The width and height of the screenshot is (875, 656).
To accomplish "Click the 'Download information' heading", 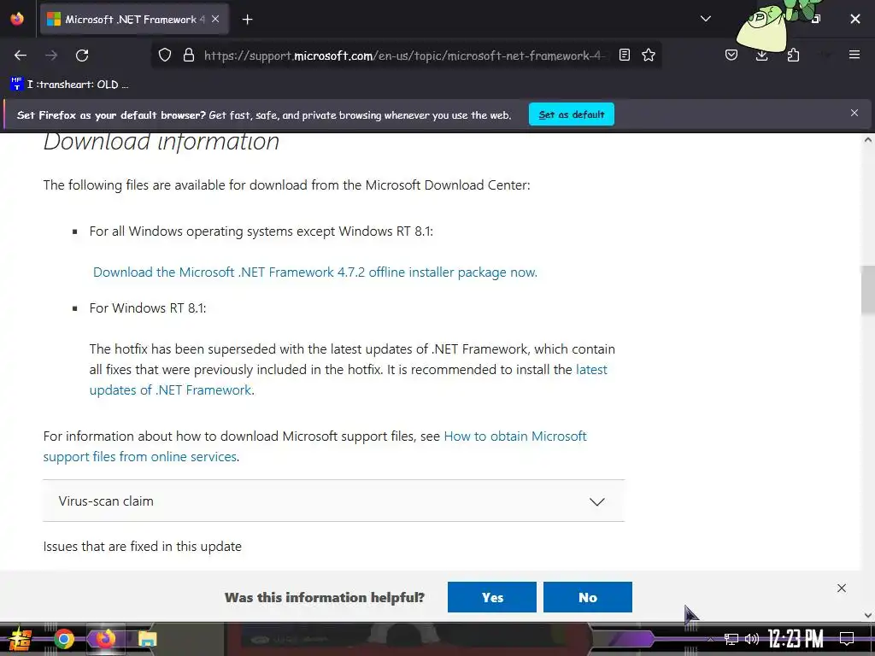I will 161,142.
